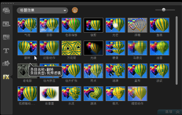This screenshot has height=115, width=182.
Task: Switch to the Transitions library icon
Action: pyautogui.click(x=6, y=24)
